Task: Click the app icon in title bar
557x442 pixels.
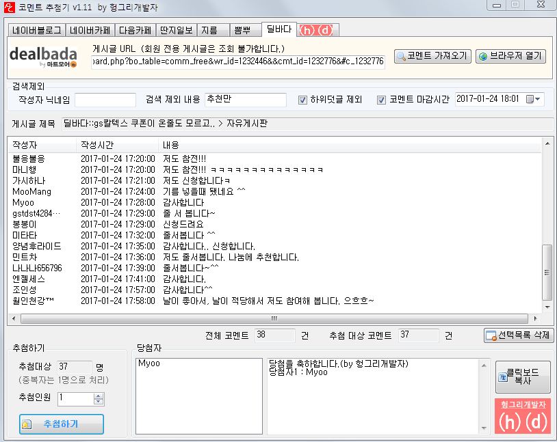Action: [9, 6]
